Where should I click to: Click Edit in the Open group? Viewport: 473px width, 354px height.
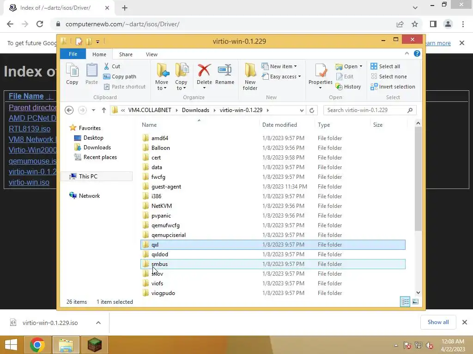[x=345, y=77]
